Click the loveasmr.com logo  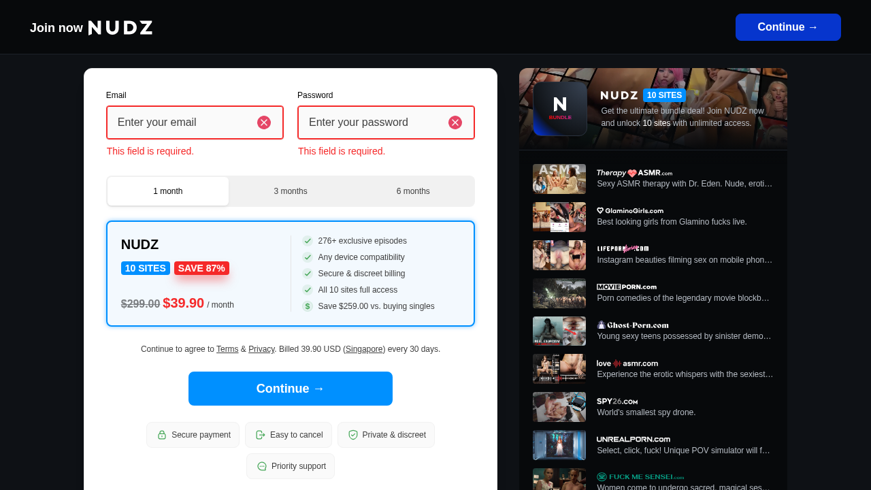(x=627, y=363)
